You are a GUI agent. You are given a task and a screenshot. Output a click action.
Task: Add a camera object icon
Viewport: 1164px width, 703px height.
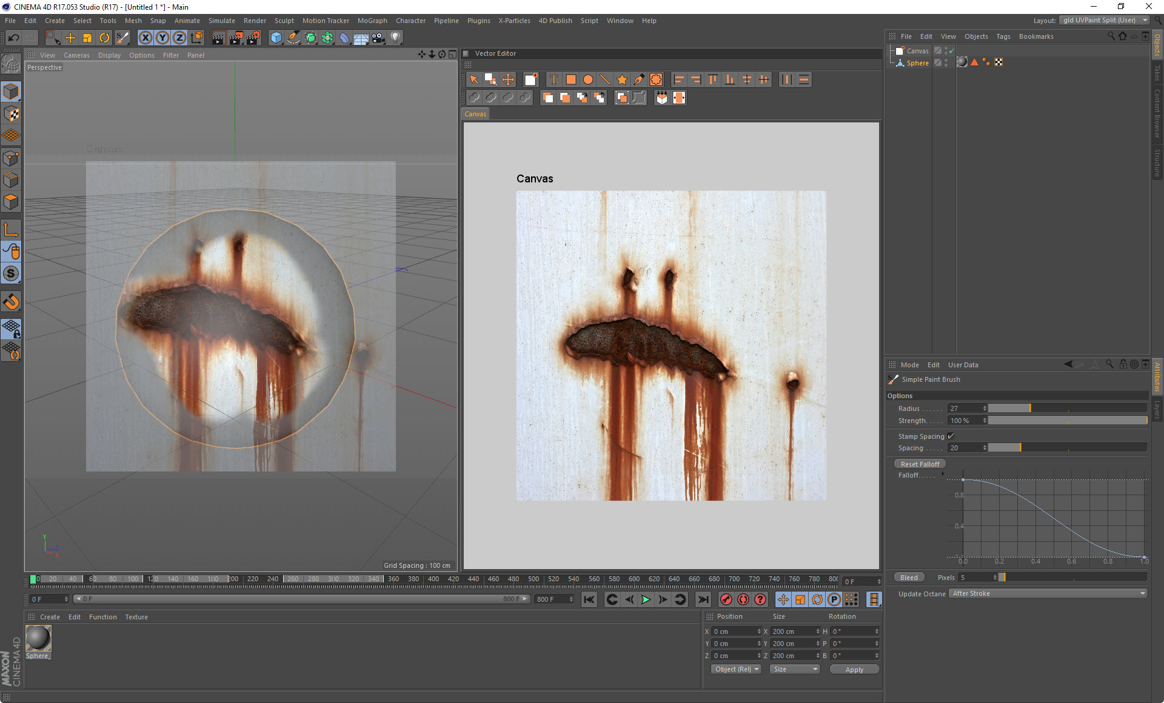(378, 38)
